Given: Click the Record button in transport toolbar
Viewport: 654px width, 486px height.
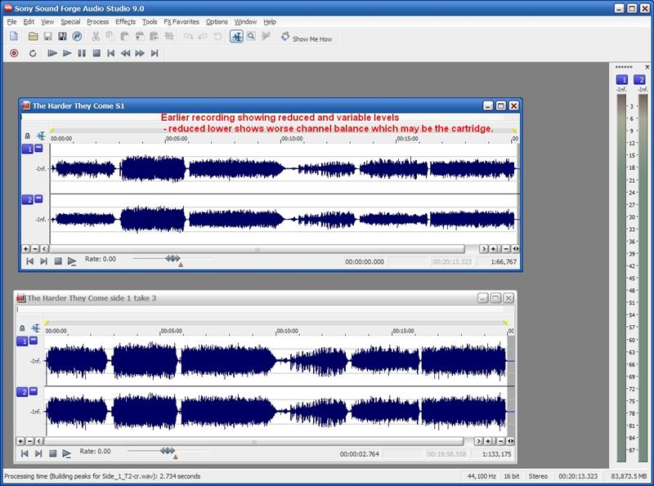Looking at the screenshot, I should [x=13, y=53].
